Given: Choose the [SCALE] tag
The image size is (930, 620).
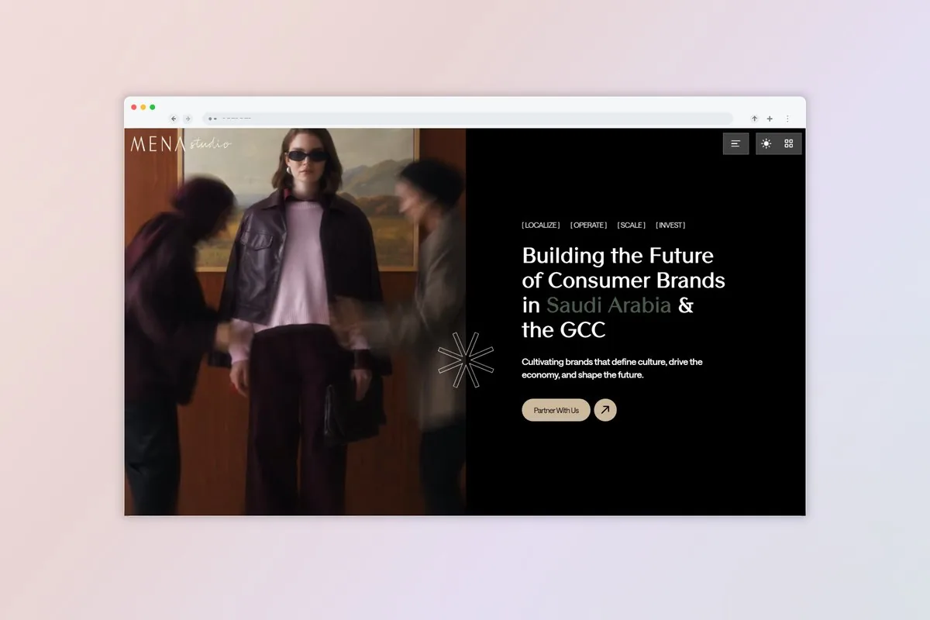Looking at the screenshot, I should tap(632, 226).
